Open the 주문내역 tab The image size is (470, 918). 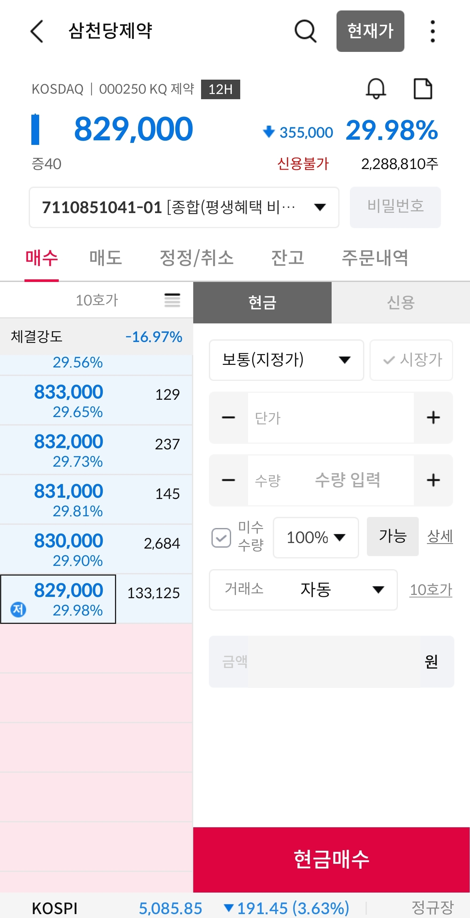point(375,258)
